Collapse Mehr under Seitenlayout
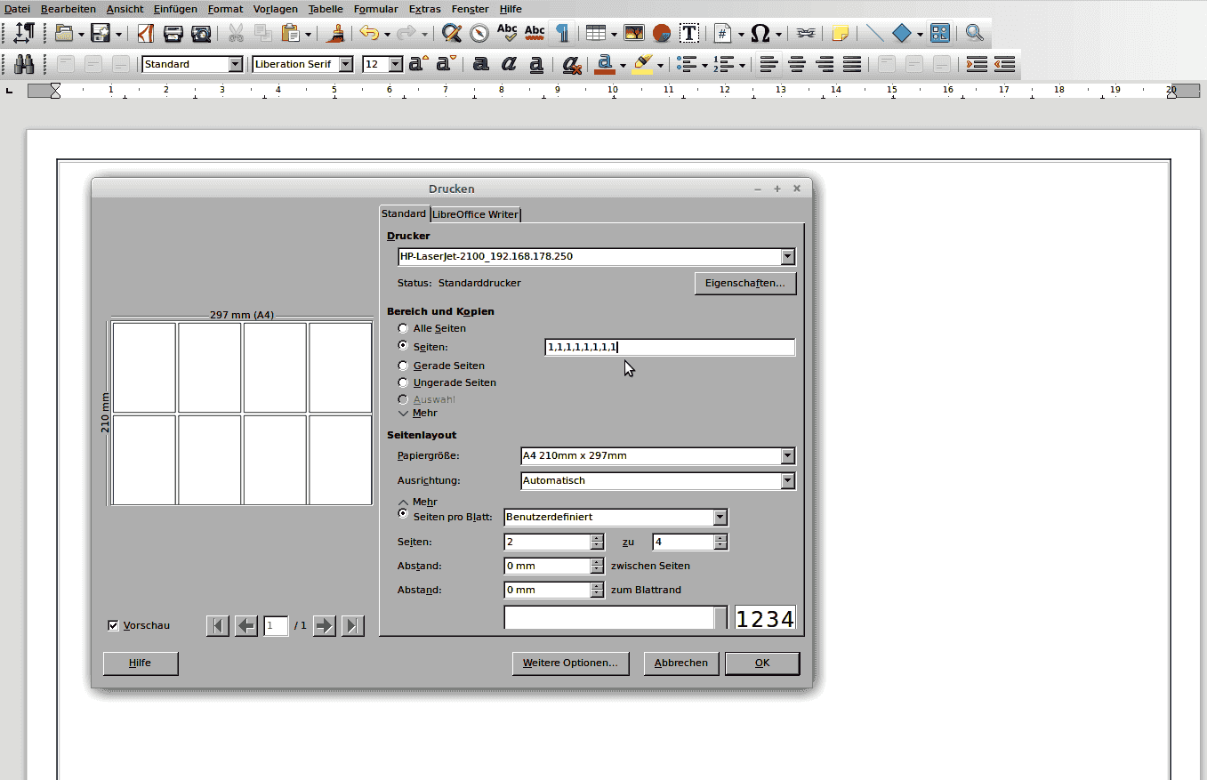Viewport: 1207px width, 780px height. click(418, 502)
